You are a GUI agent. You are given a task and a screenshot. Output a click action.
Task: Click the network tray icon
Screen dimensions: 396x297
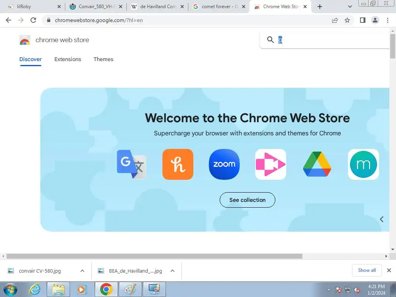pos(348,290)
